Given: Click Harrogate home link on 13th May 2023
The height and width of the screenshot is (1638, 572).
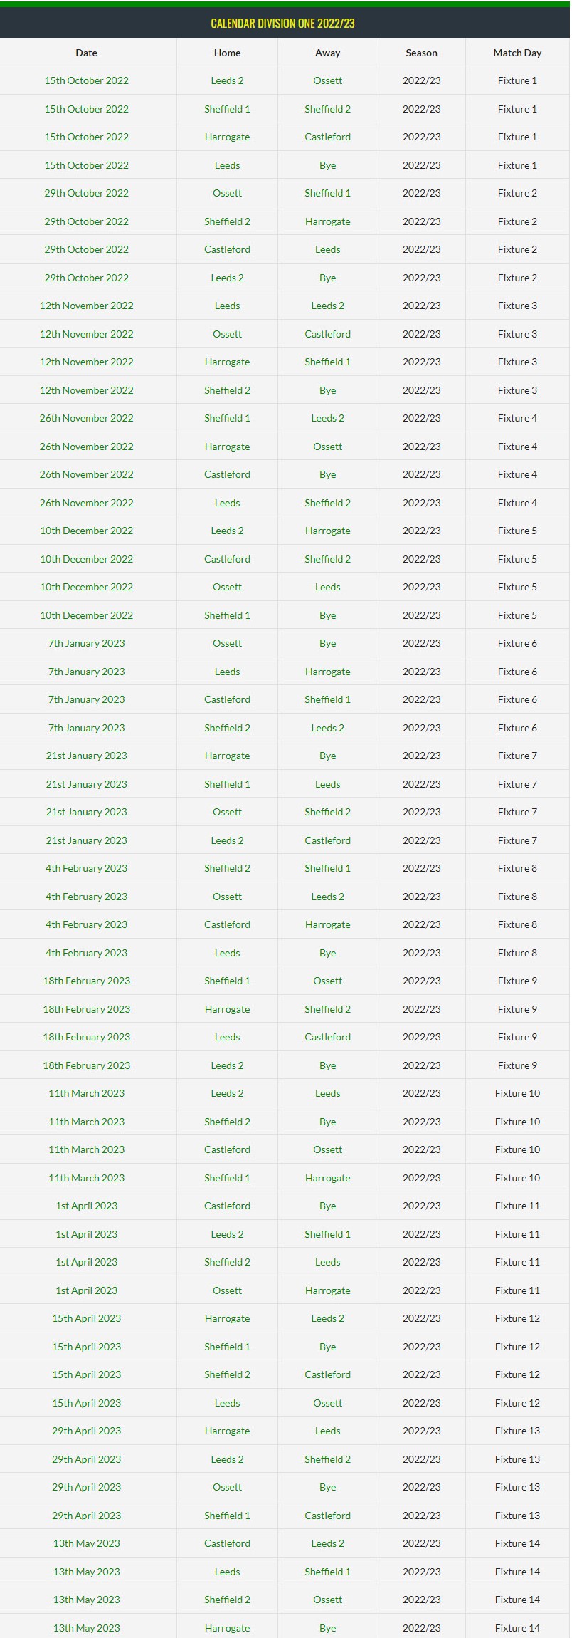Looking at the screenshot, I should click(x=227, y=1628).
